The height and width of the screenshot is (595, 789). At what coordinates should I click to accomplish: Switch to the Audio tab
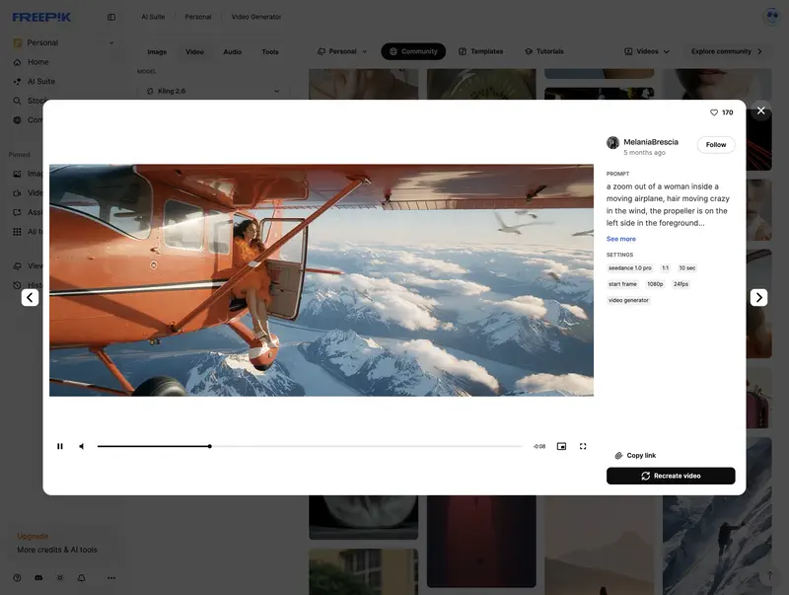[232, 50]
